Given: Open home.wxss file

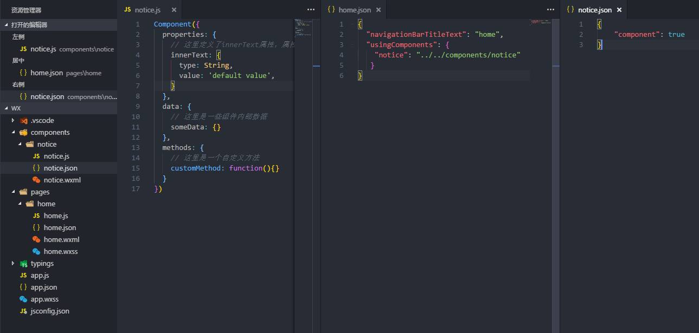Looking at the screenshot, I should (59, 251).
